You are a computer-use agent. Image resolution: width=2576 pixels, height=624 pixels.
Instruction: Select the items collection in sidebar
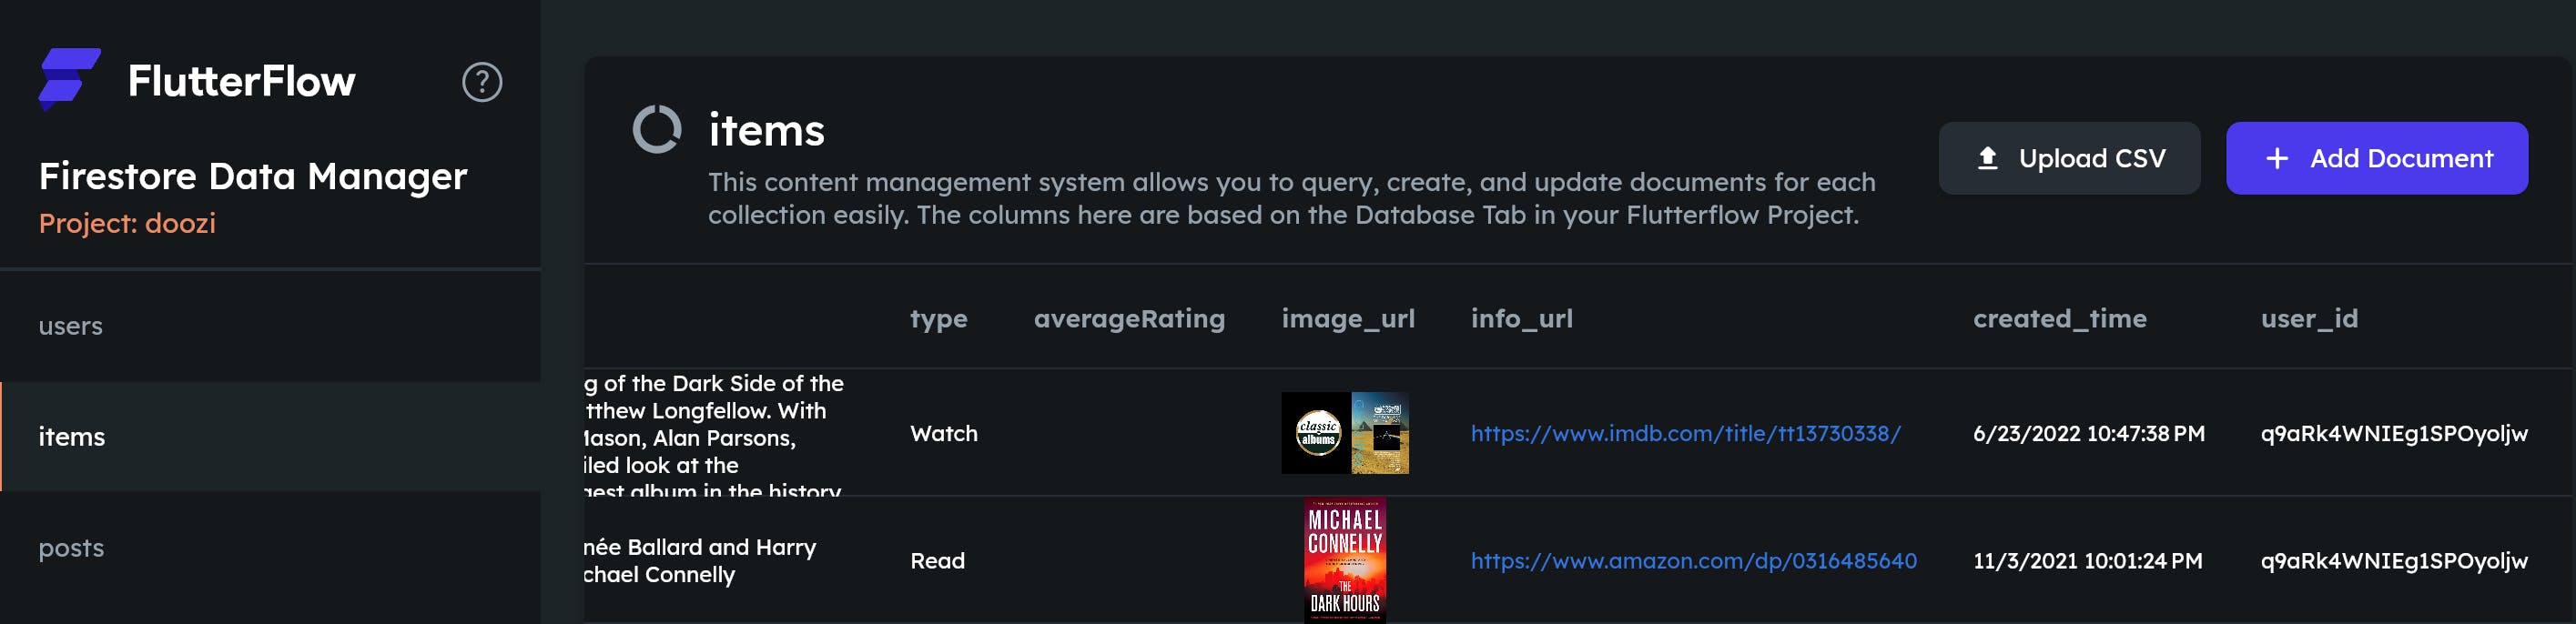72,437
